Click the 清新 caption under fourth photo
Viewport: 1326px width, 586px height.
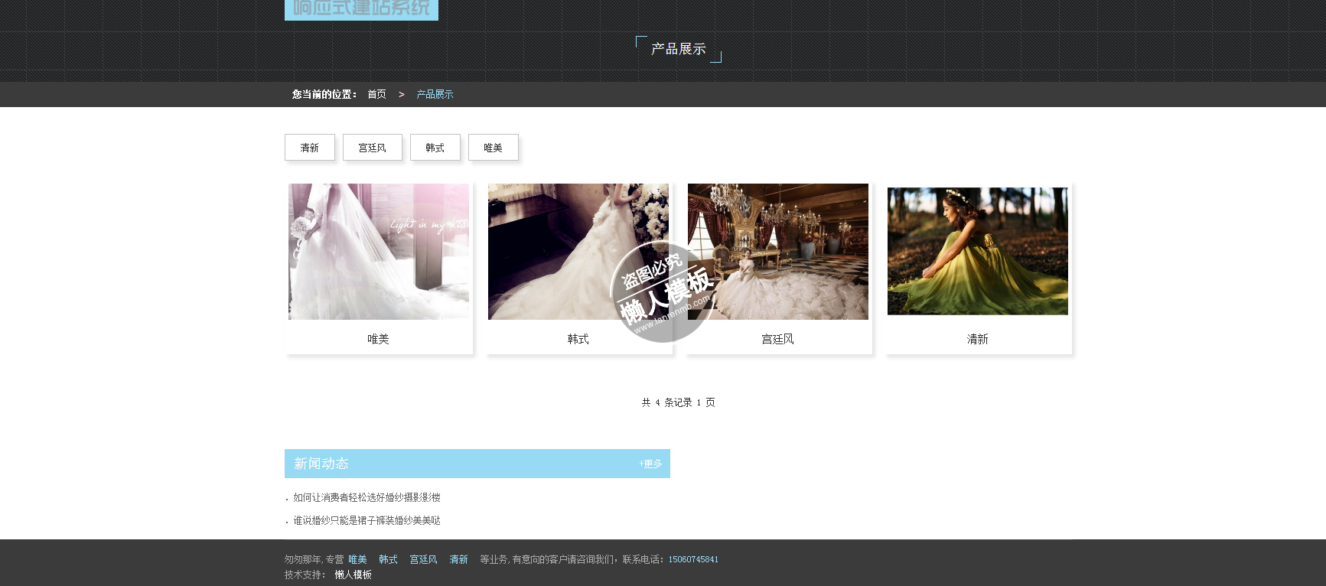[978, 339]
